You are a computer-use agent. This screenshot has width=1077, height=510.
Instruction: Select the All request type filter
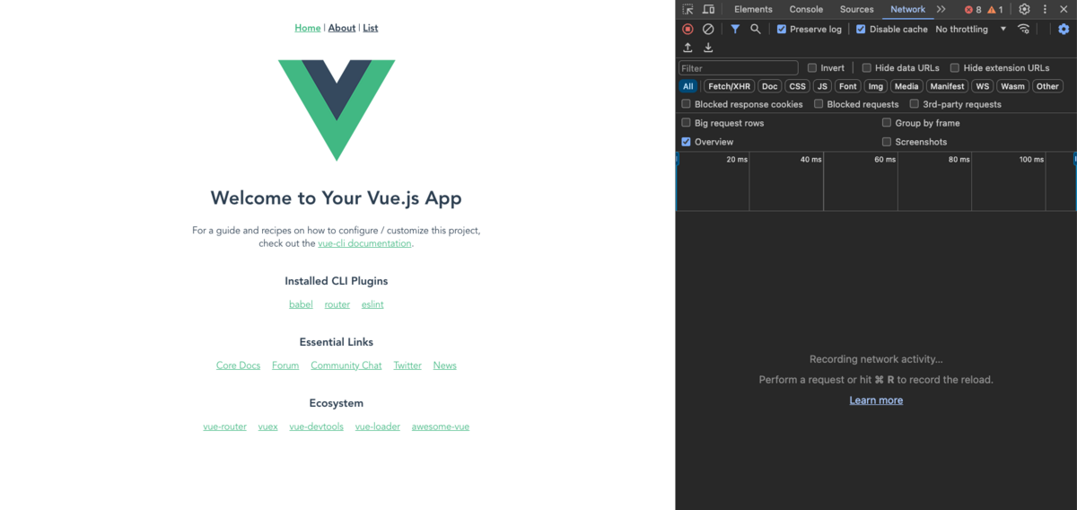click(688, 86)
